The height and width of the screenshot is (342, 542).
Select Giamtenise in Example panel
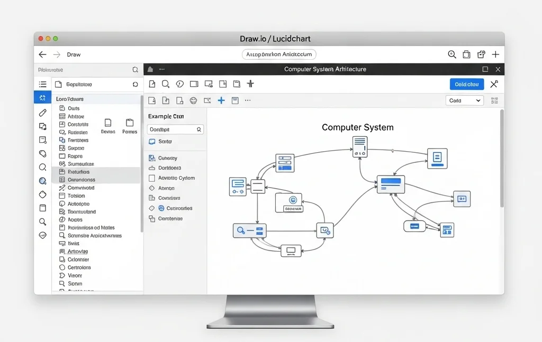(170, 218)
